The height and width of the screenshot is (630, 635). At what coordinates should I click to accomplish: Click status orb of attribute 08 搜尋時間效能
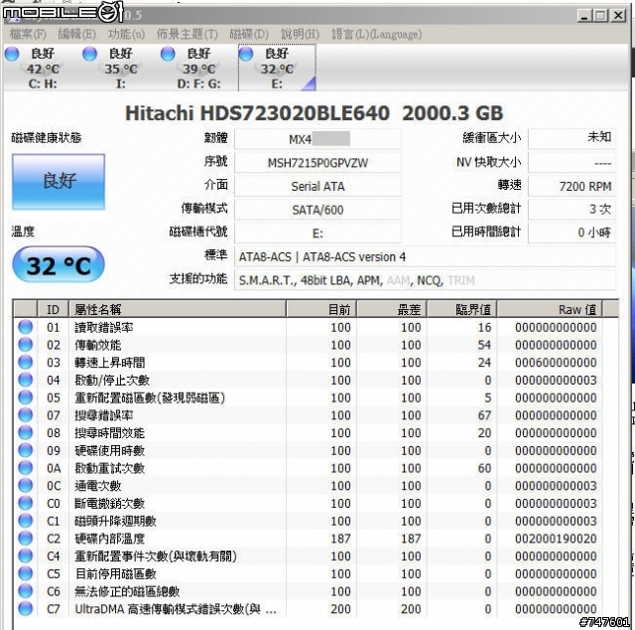pyautogui.click(x=26, y=433)
